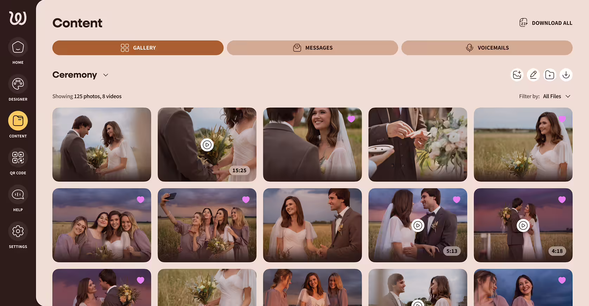The width and height of the screenshot is (589, 306).
Task: Open the QR Code section
Action: 18,161
